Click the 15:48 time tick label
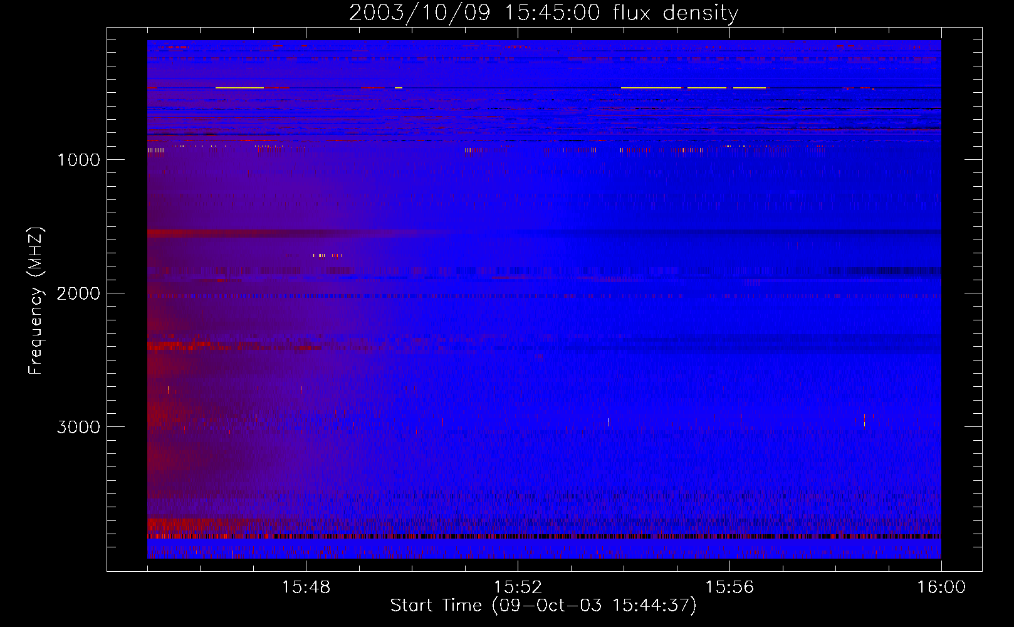 306,587
